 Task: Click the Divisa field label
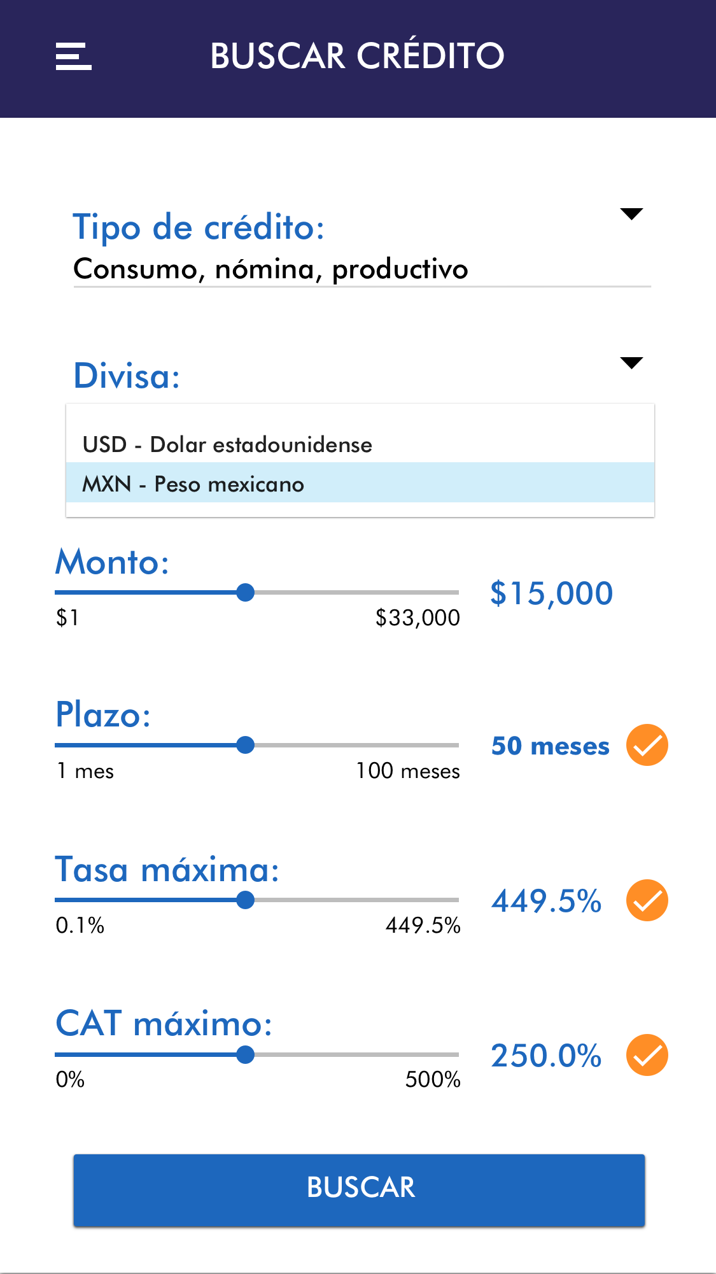coord(127,376)
